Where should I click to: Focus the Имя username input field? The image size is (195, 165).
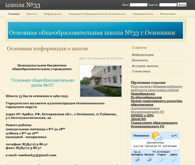138,5
